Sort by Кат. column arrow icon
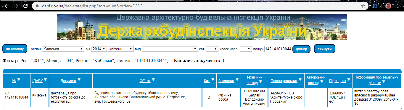The width and height of the screenshot is (404, 110). point(213,79)
